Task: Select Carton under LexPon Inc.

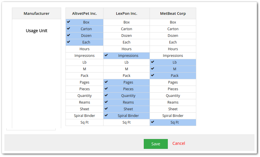Action: (126, 29)
